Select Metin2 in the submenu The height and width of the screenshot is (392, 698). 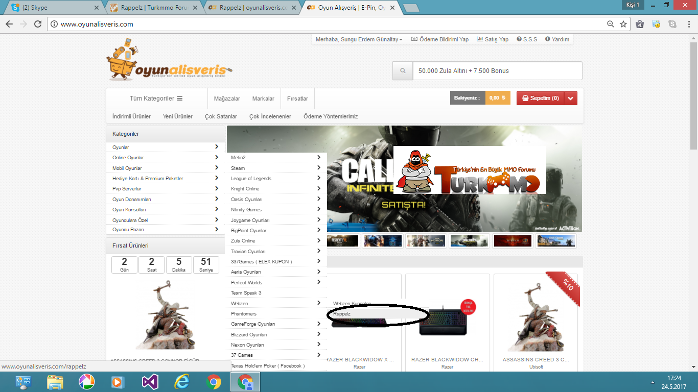pos(276,157)
